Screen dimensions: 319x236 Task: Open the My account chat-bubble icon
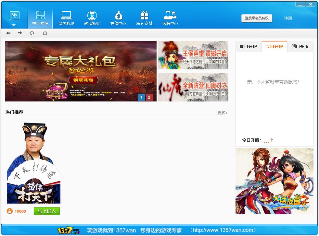(14, 16)
